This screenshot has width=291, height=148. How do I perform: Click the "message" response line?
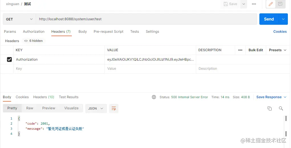(55, 129)
